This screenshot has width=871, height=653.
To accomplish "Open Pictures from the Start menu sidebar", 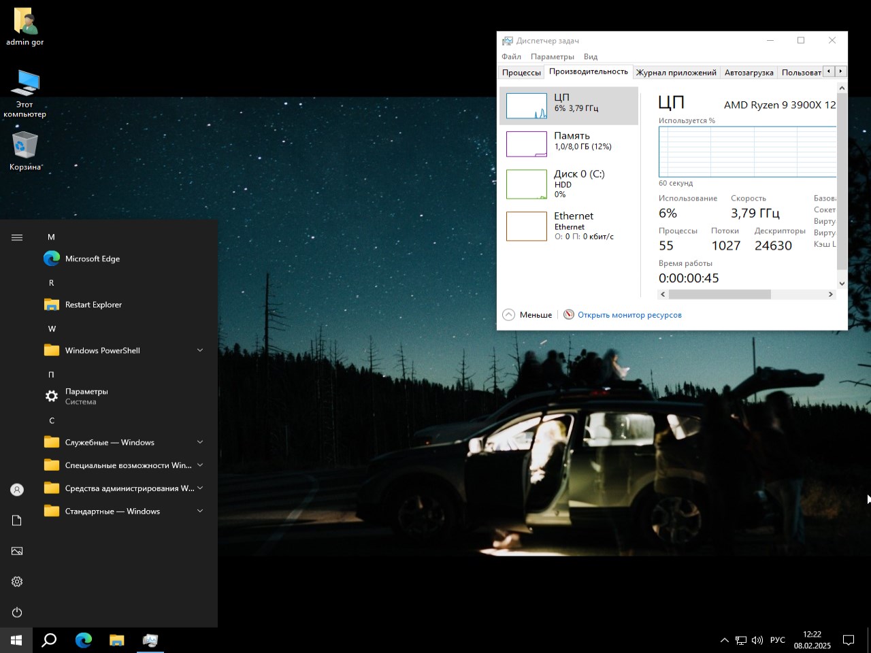I will 16,550.
